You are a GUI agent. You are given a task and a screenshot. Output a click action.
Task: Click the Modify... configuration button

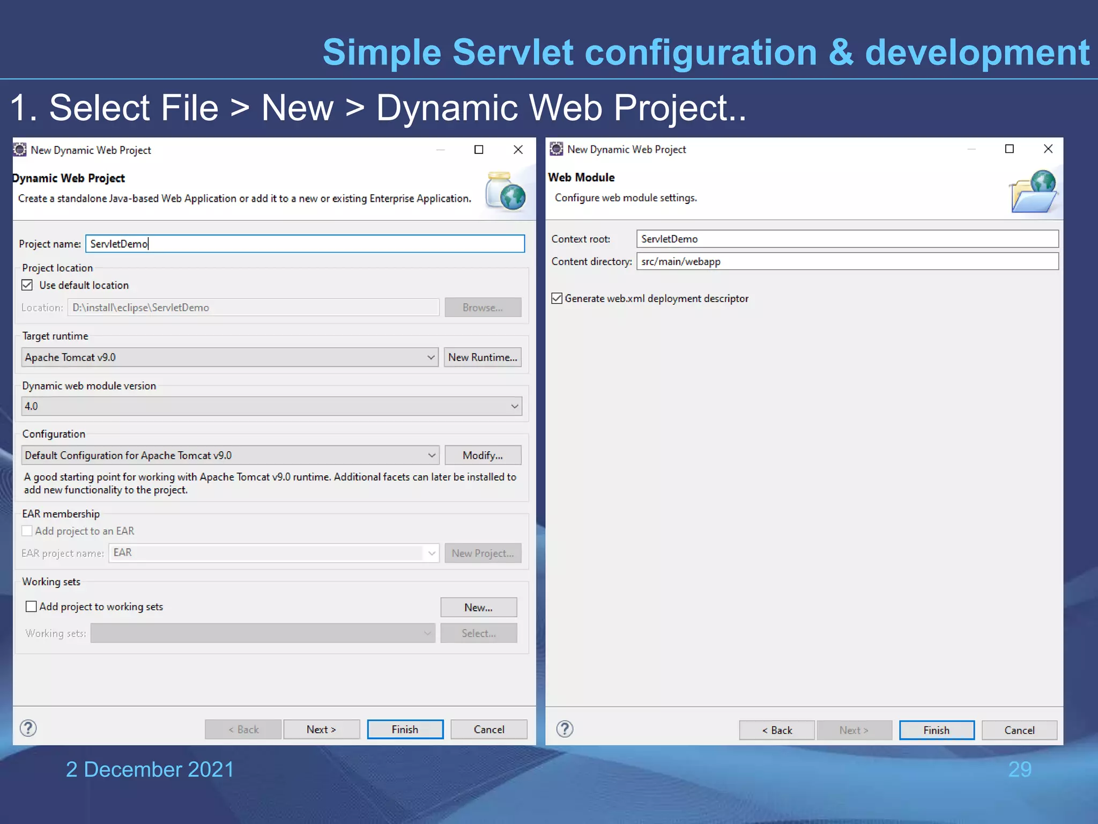tap(483, 455)
